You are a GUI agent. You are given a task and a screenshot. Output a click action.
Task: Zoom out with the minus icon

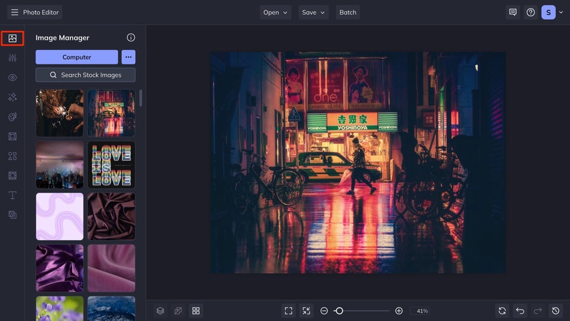point(324,311)
